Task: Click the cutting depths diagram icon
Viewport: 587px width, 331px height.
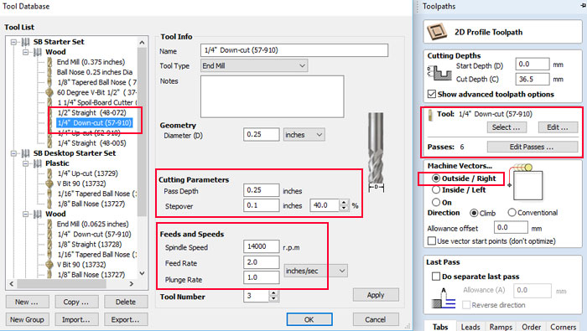Action: (x=440, y=73)
